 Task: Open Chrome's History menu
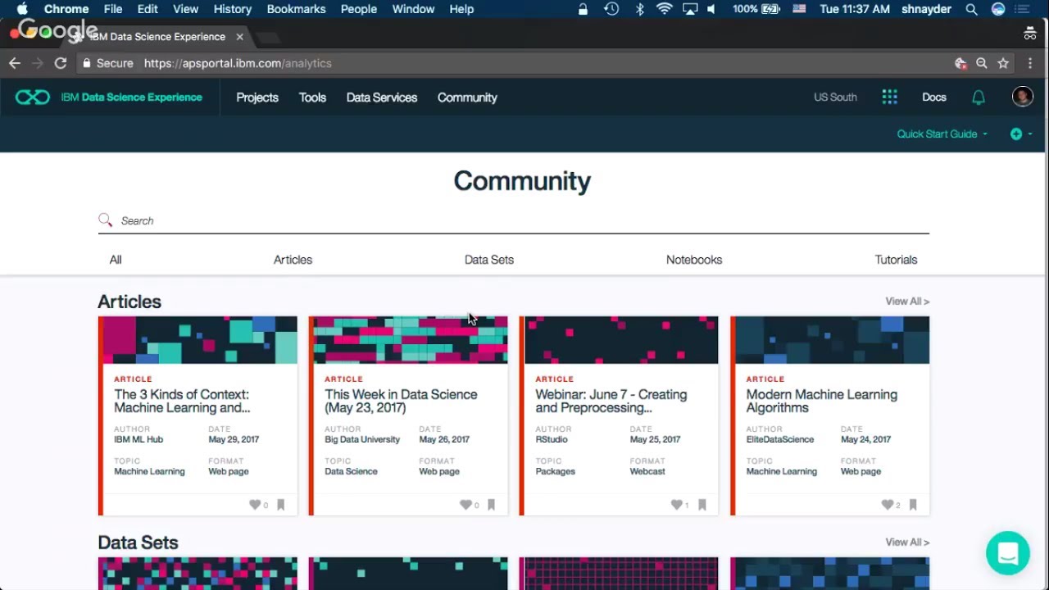coord(233,9)
